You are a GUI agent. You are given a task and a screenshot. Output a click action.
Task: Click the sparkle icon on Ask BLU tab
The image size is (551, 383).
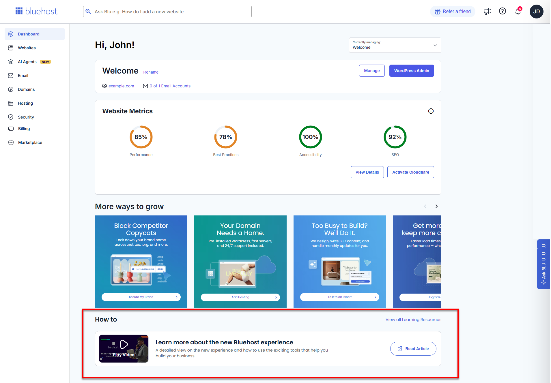click(543, 282)
